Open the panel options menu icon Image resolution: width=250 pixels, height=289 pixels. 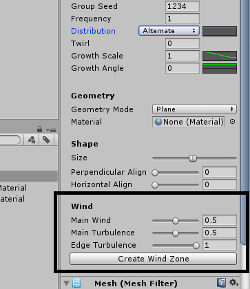(52, 130)
